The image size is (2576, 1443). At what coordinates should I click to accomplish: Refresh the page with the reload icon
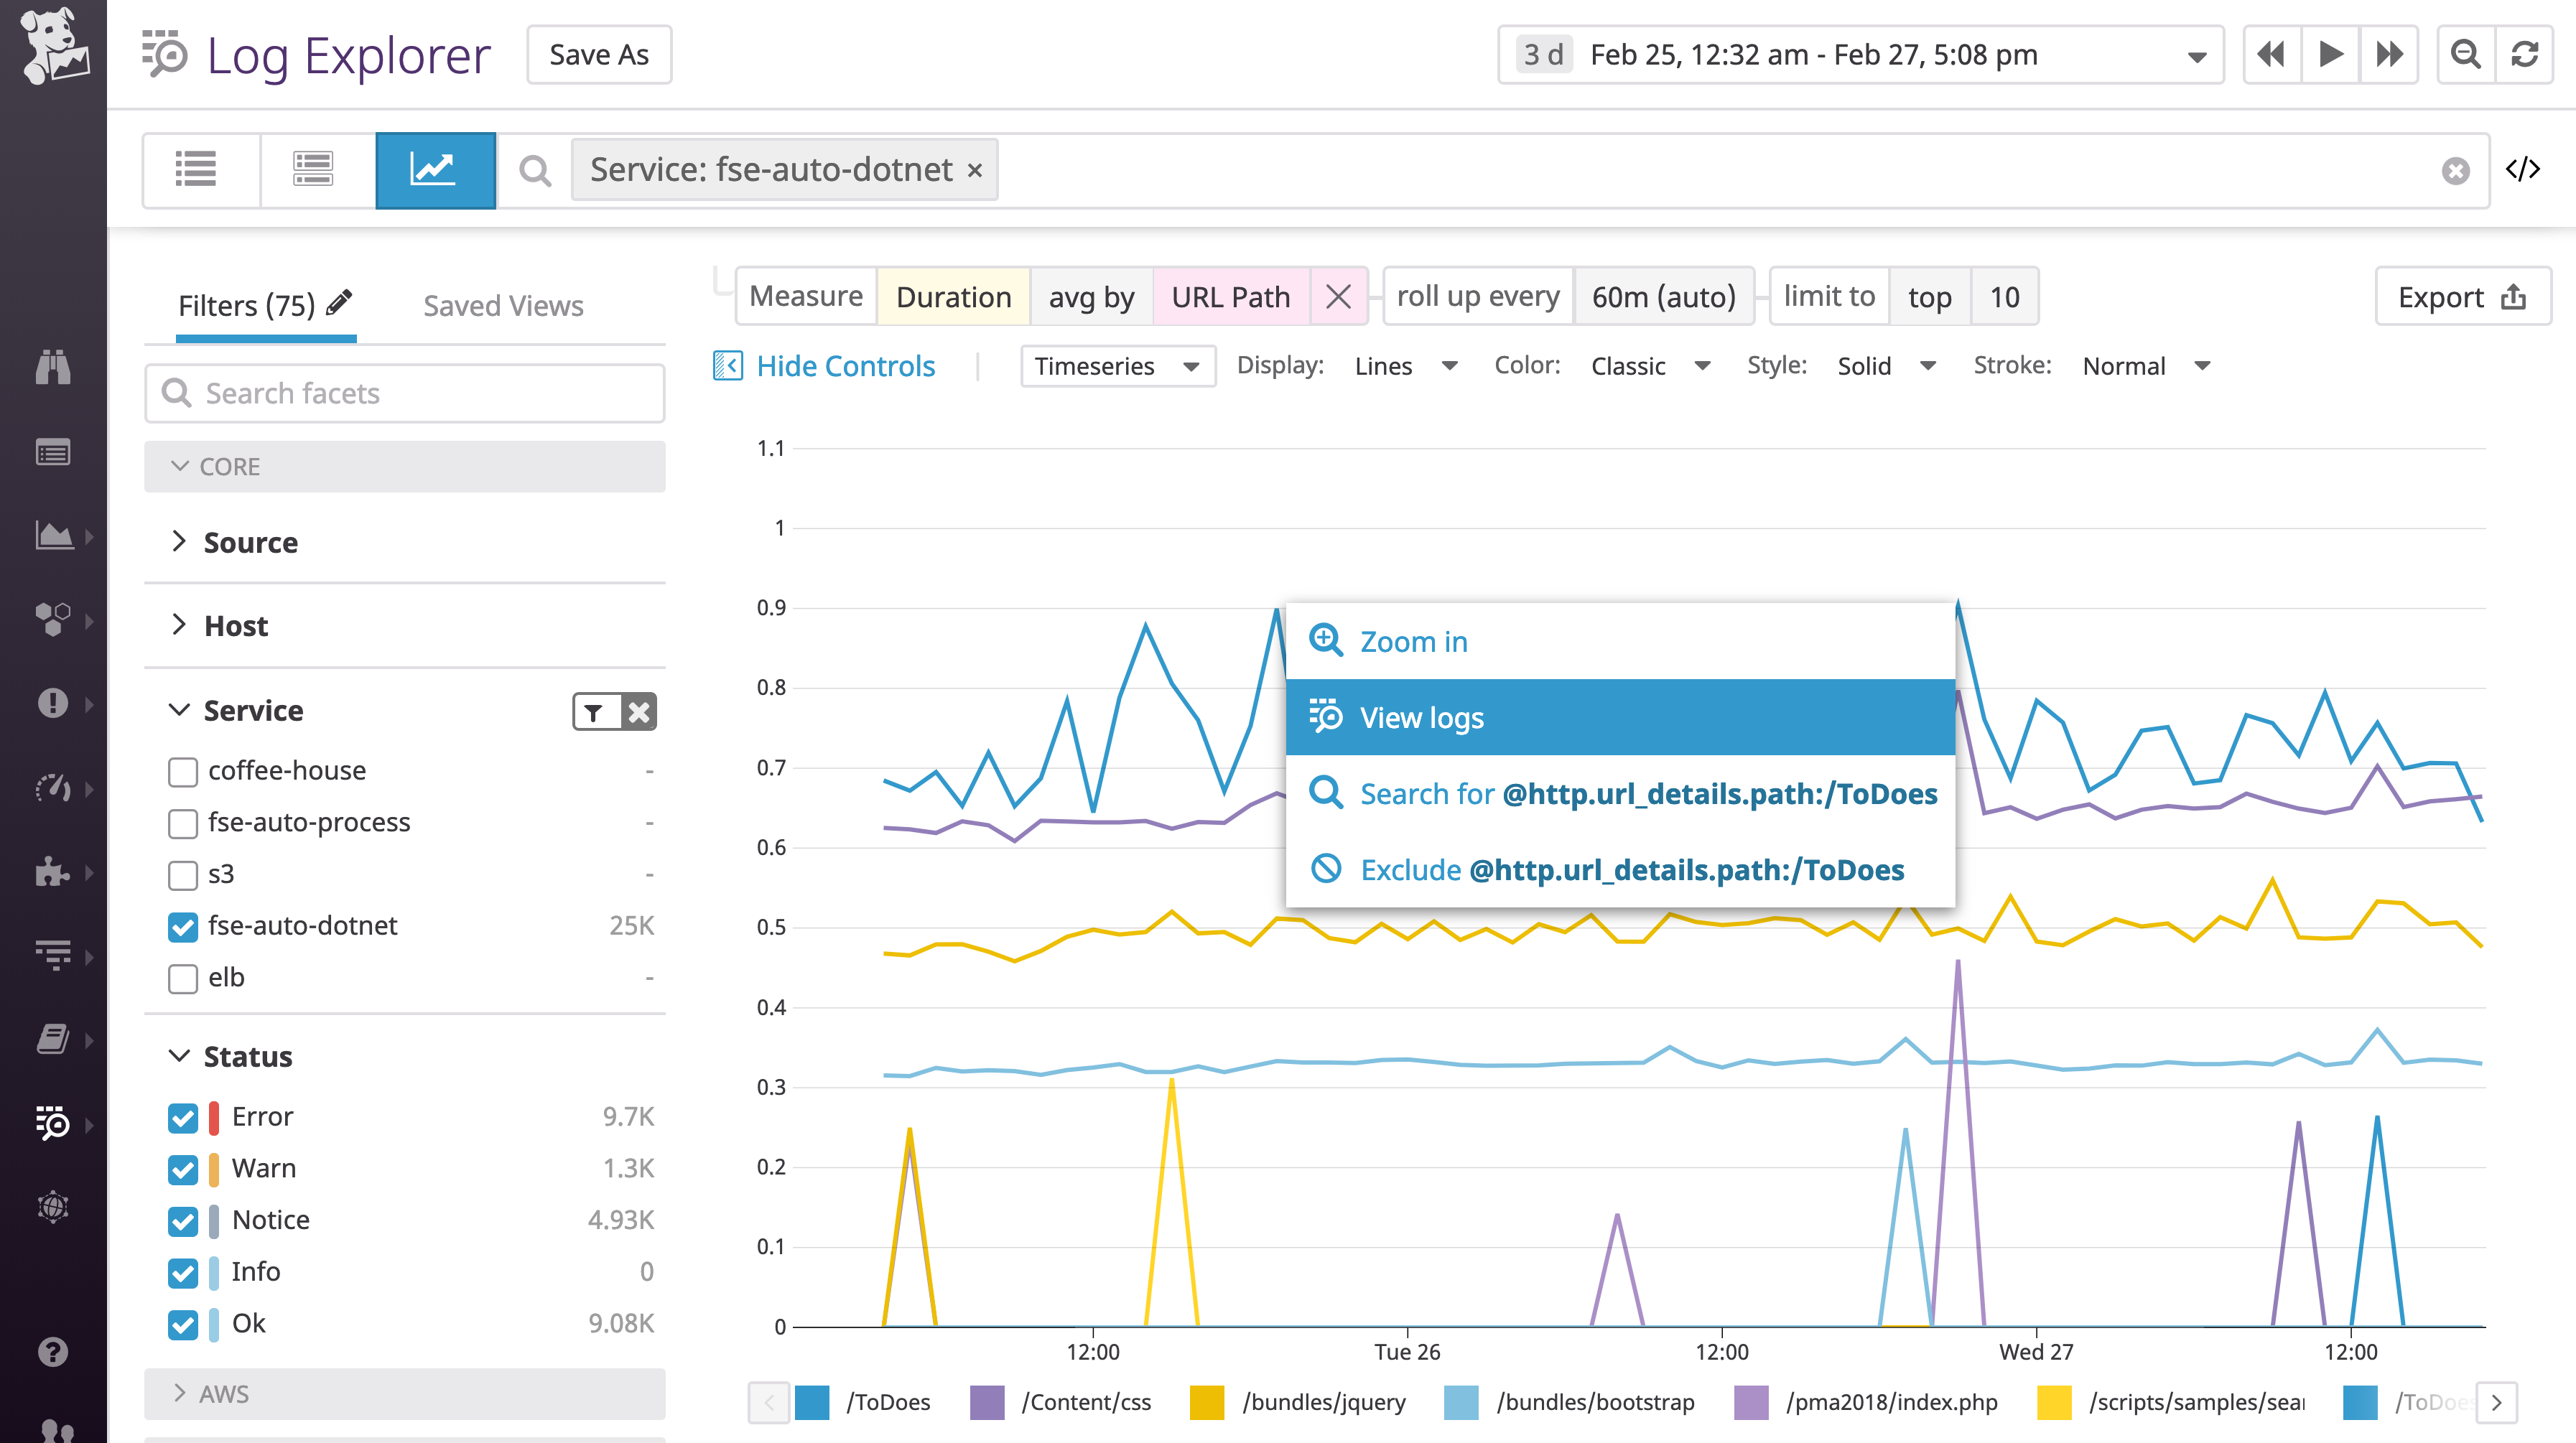(2526, 55)
